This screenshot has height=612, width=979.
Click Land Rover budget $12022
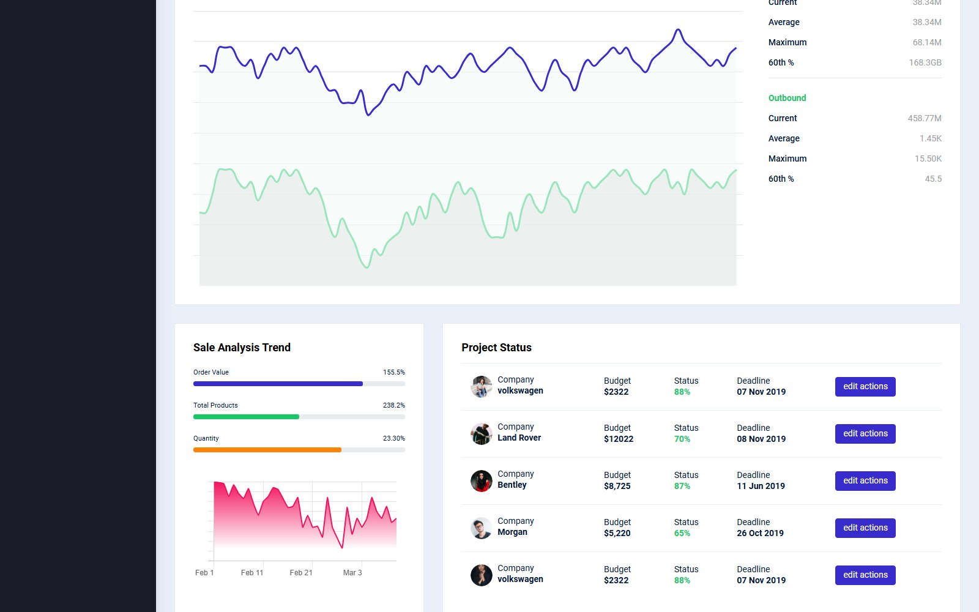tap(619, 439)
